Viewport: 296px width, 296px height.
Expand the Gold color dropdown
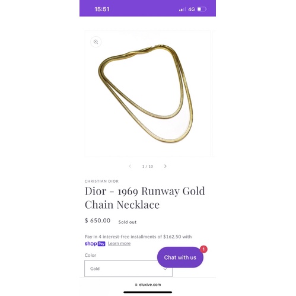[x=128, y=269]
